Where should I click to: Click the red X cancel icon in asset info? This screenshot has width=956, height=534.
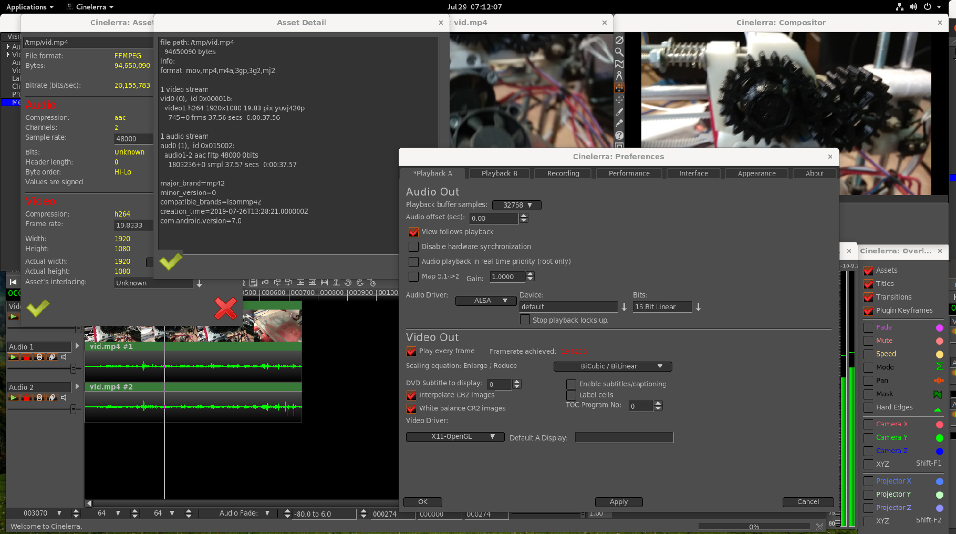[x=225, y=309]
